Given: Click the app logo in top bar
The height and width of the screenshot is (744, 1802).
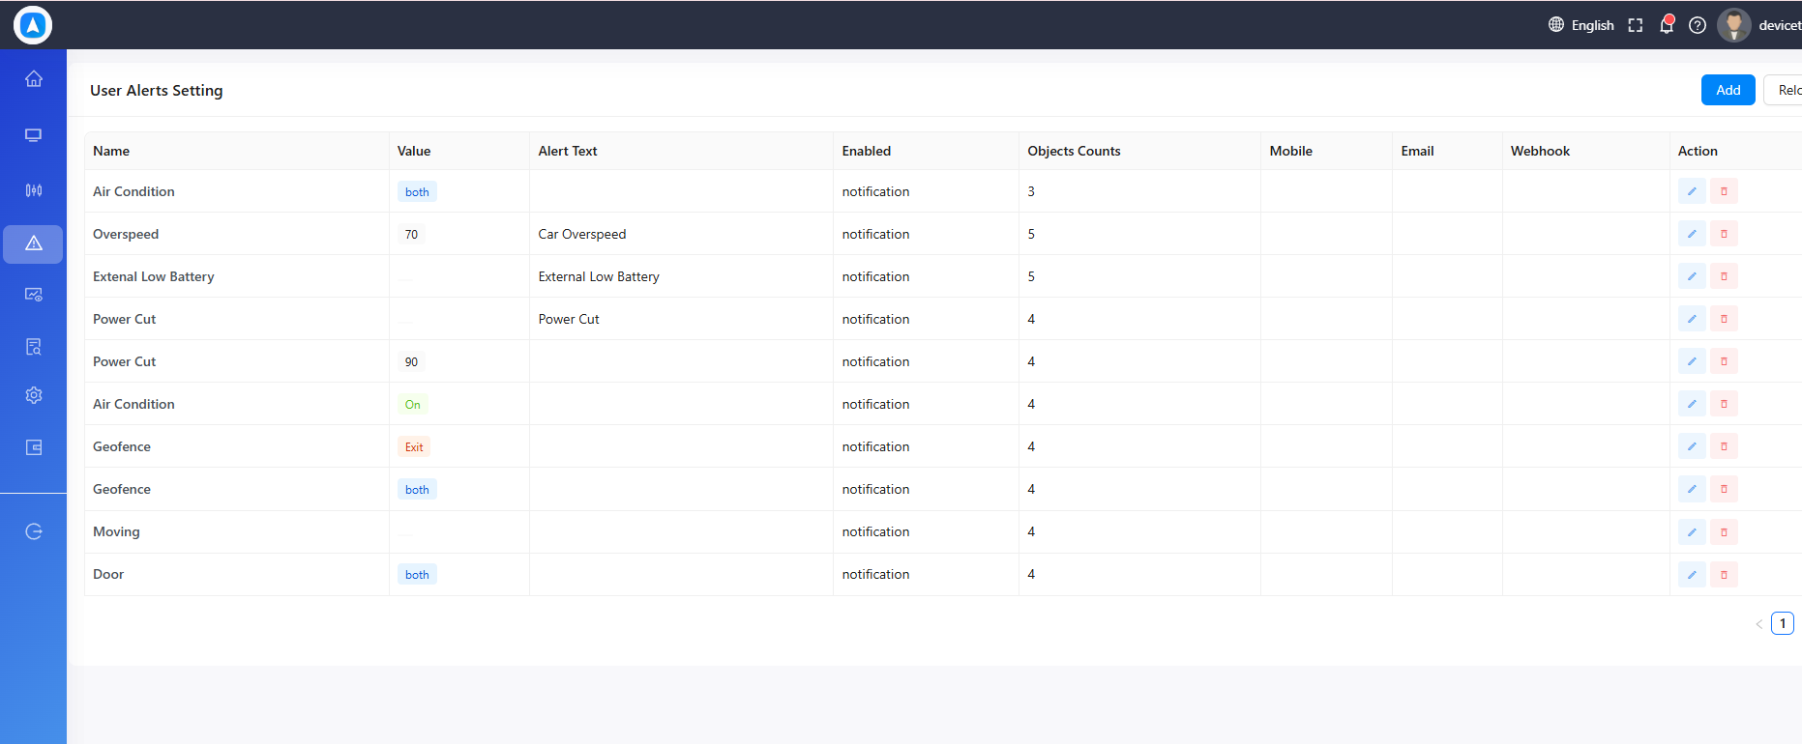Looking at the screenshot, I should tap(33, 25).
